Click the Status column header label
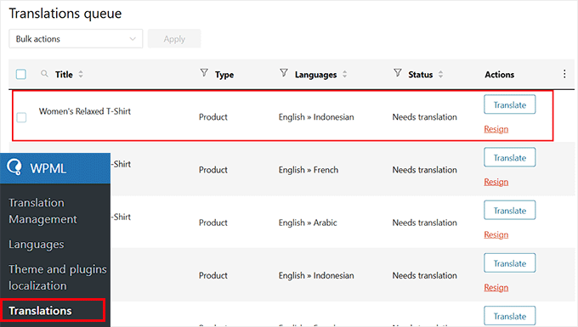The height and width of the screenshot is (327, 578). [420, 75]
